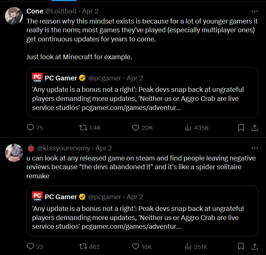View analytics for Cone's 435K-view tweet

(x=188, y=128)
